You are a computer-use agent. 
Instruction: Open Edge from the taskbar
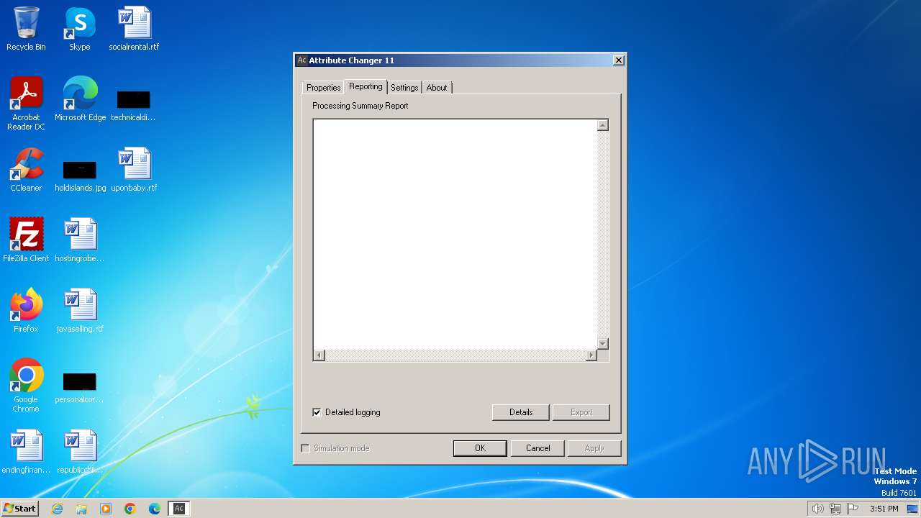click(155, 509)
